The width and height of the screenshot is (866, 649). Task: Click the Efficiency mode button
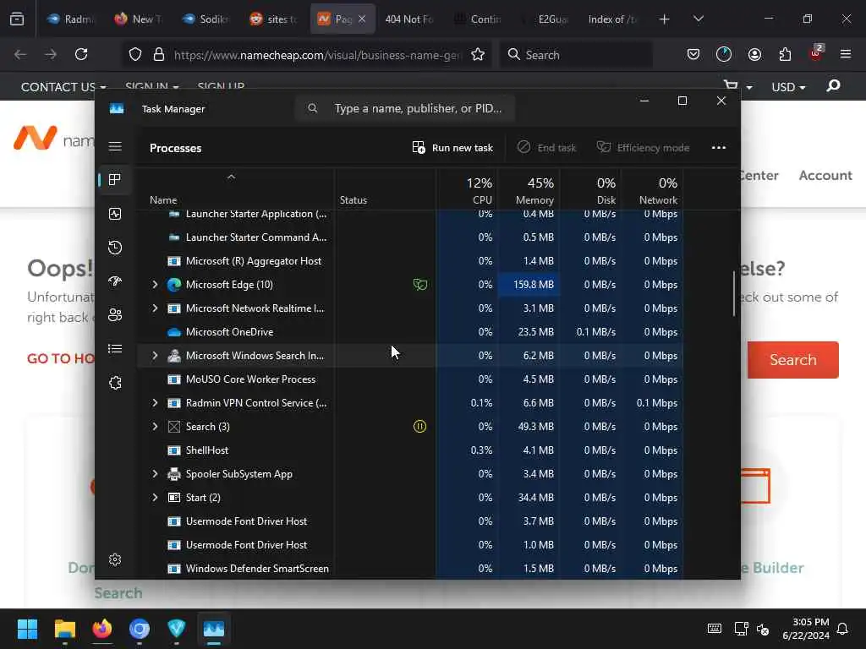(643, 147)
